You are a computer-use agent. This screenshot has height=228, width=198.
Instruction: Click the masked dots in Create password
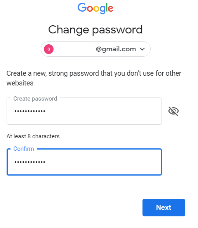[30, 111]
